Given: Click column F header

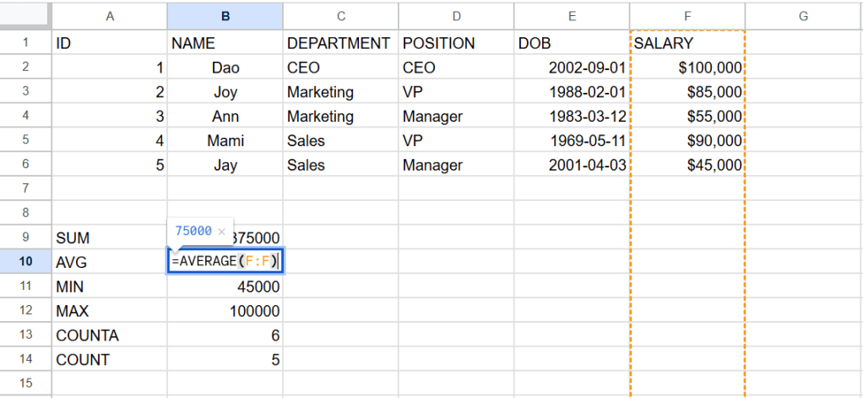Looking at the screenshot, I should click(687, 14).
